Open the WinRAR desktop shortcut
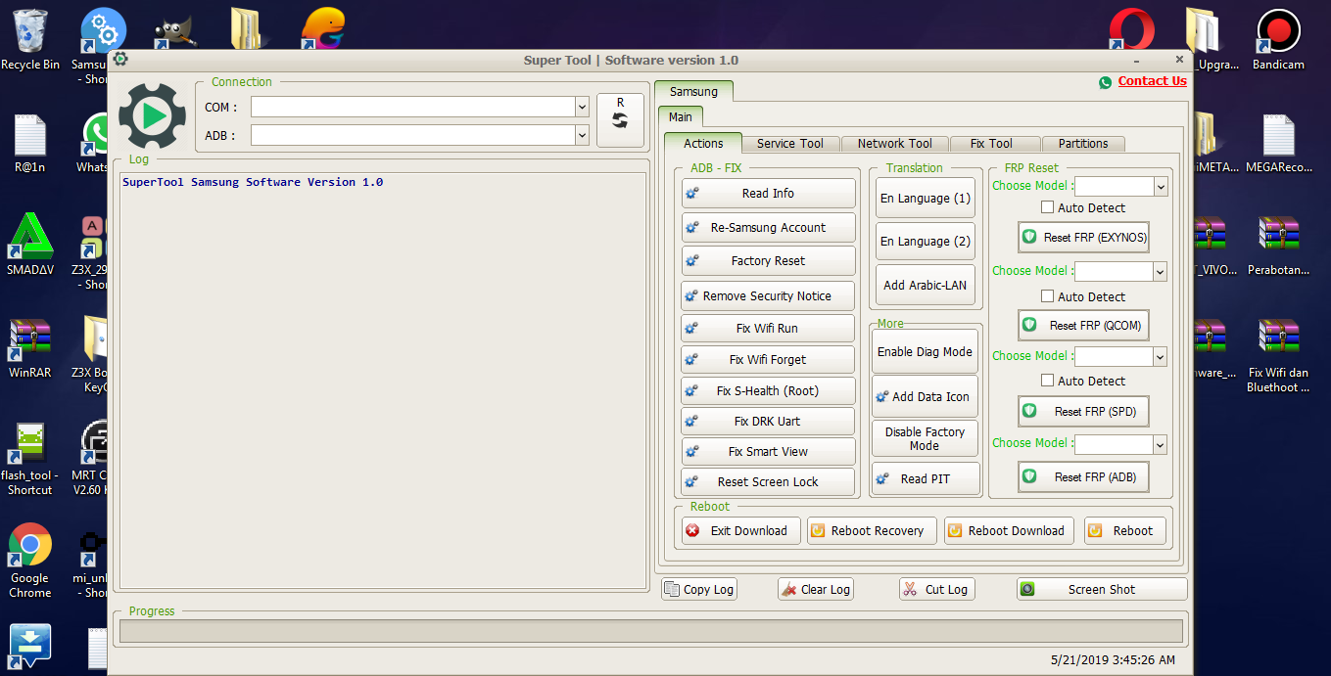 coord(30,347)
